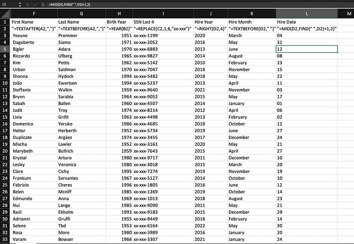This screenshot has width=354, height=244.
Task: Click the 'Troy' last name cell
Action: point(82,110)
